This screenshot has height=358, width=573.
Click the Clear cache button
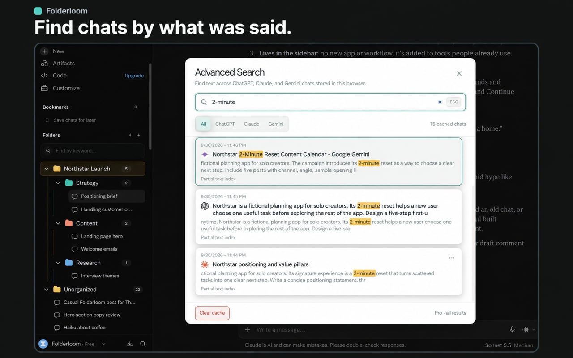coord(212,313)
